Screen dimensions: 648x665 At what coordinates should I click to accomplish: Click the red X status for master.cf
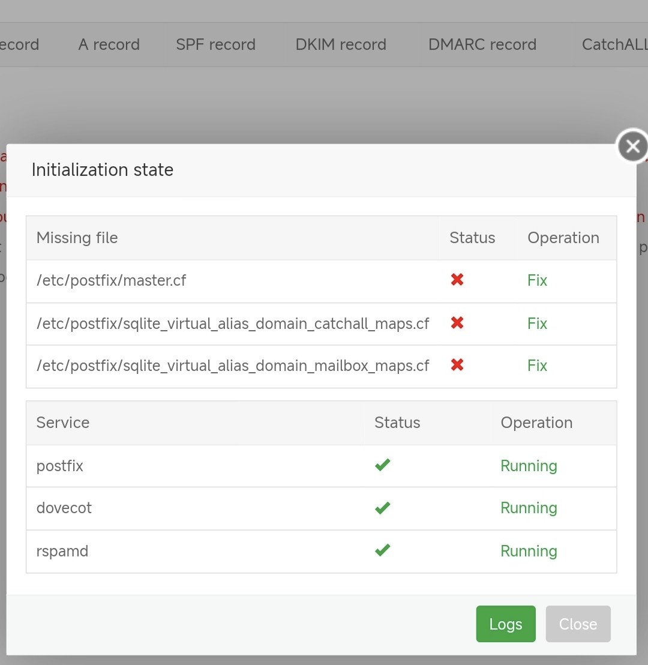point(457,280)
